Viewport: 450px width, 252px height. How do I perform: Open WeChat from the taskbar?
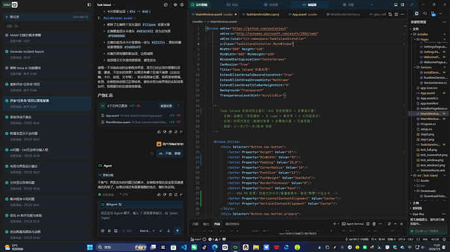194,247
